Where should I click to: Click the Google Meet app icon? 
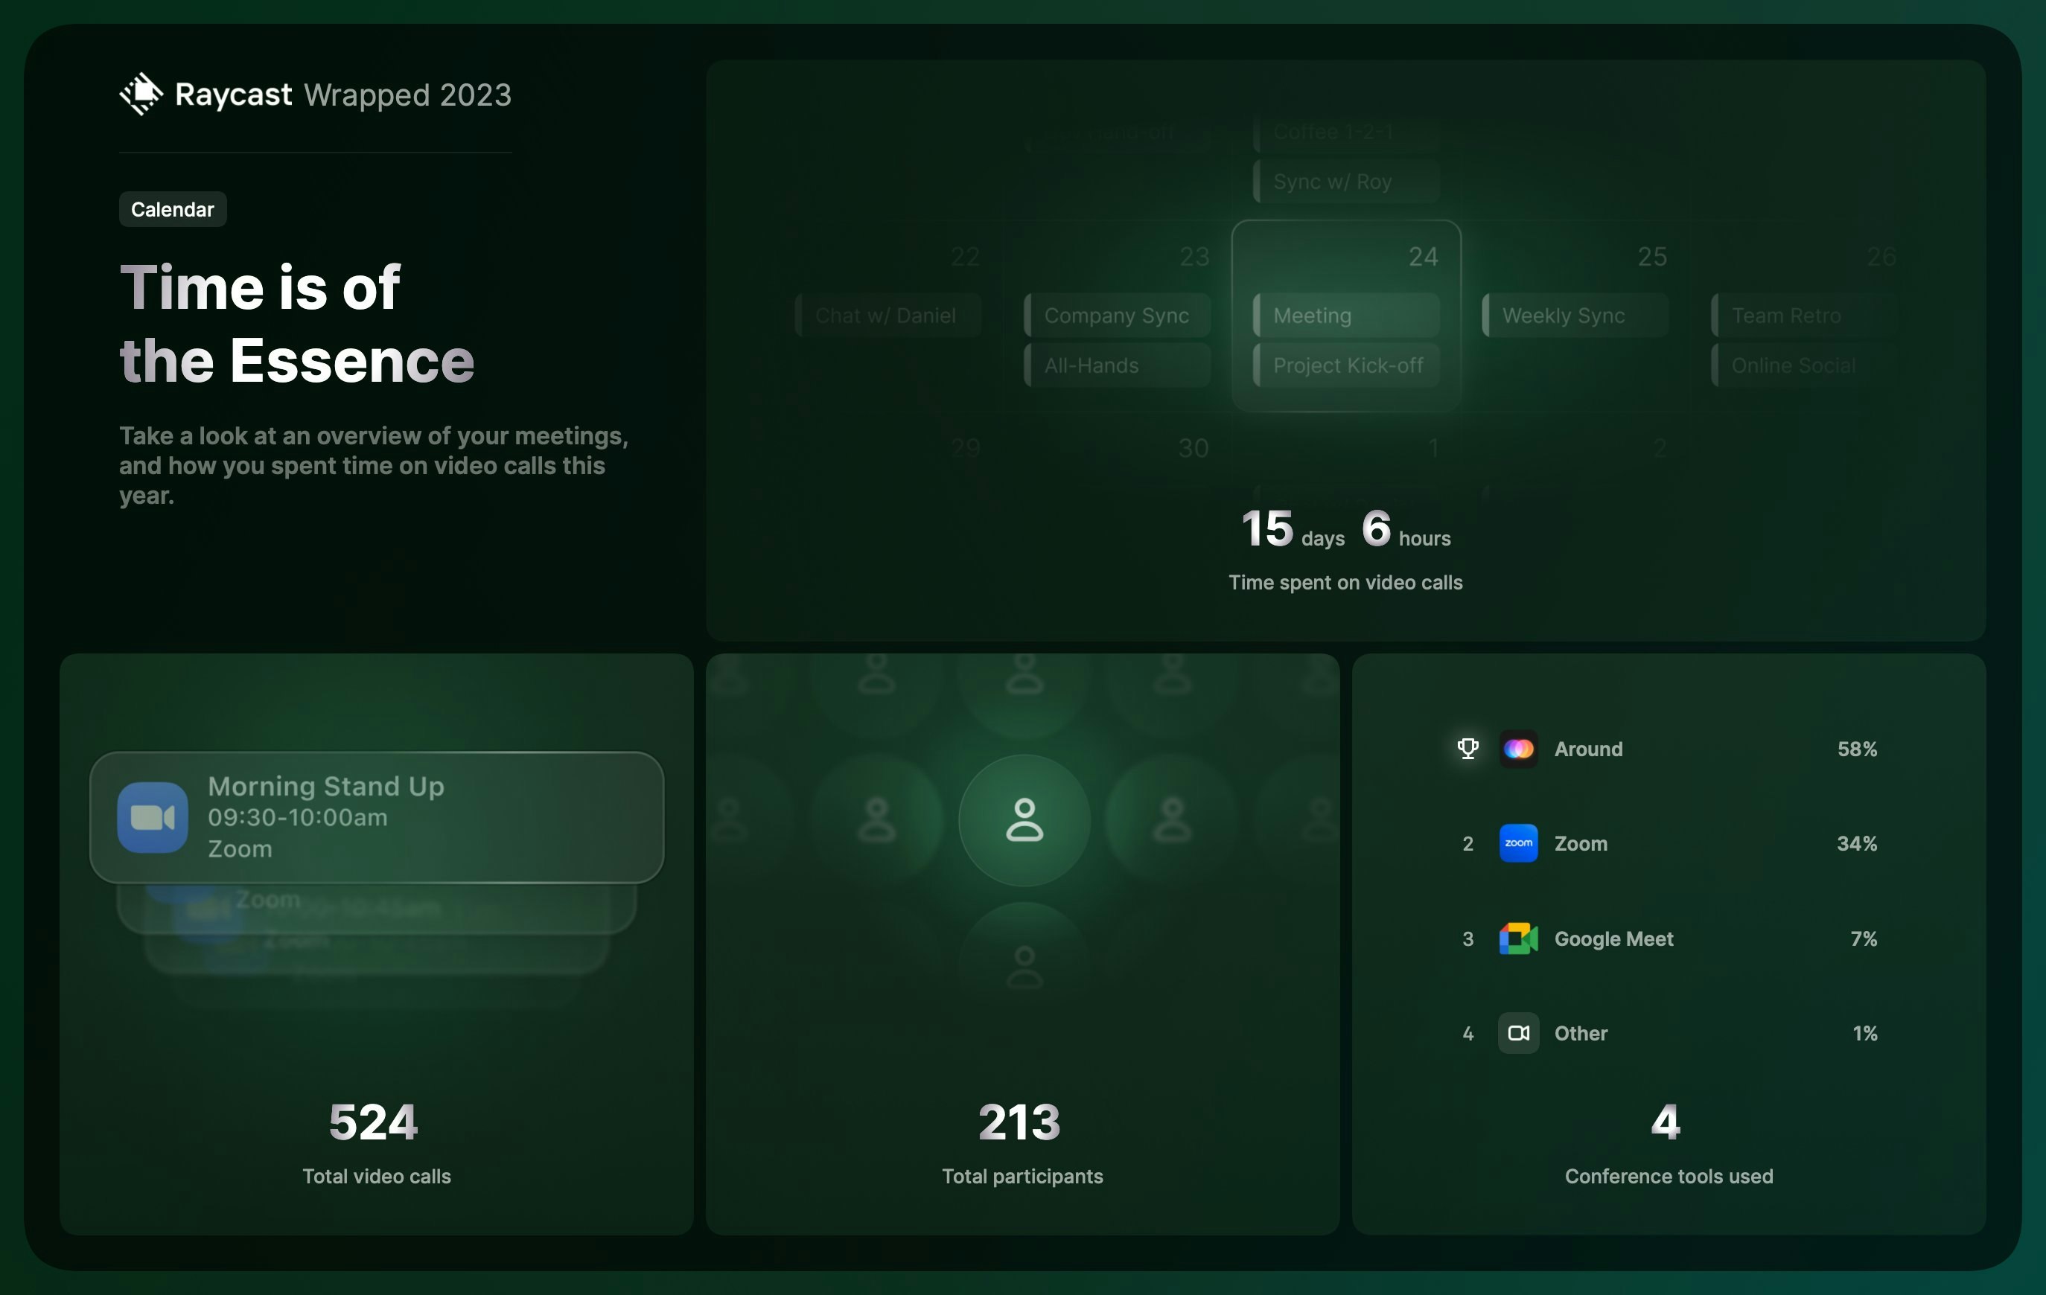(x=1518, y=939)
